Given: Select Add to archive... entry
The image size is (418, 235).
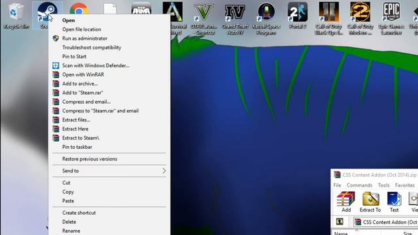Looking at the screenshot, I should pyautogui.click(x=109, y=84).
